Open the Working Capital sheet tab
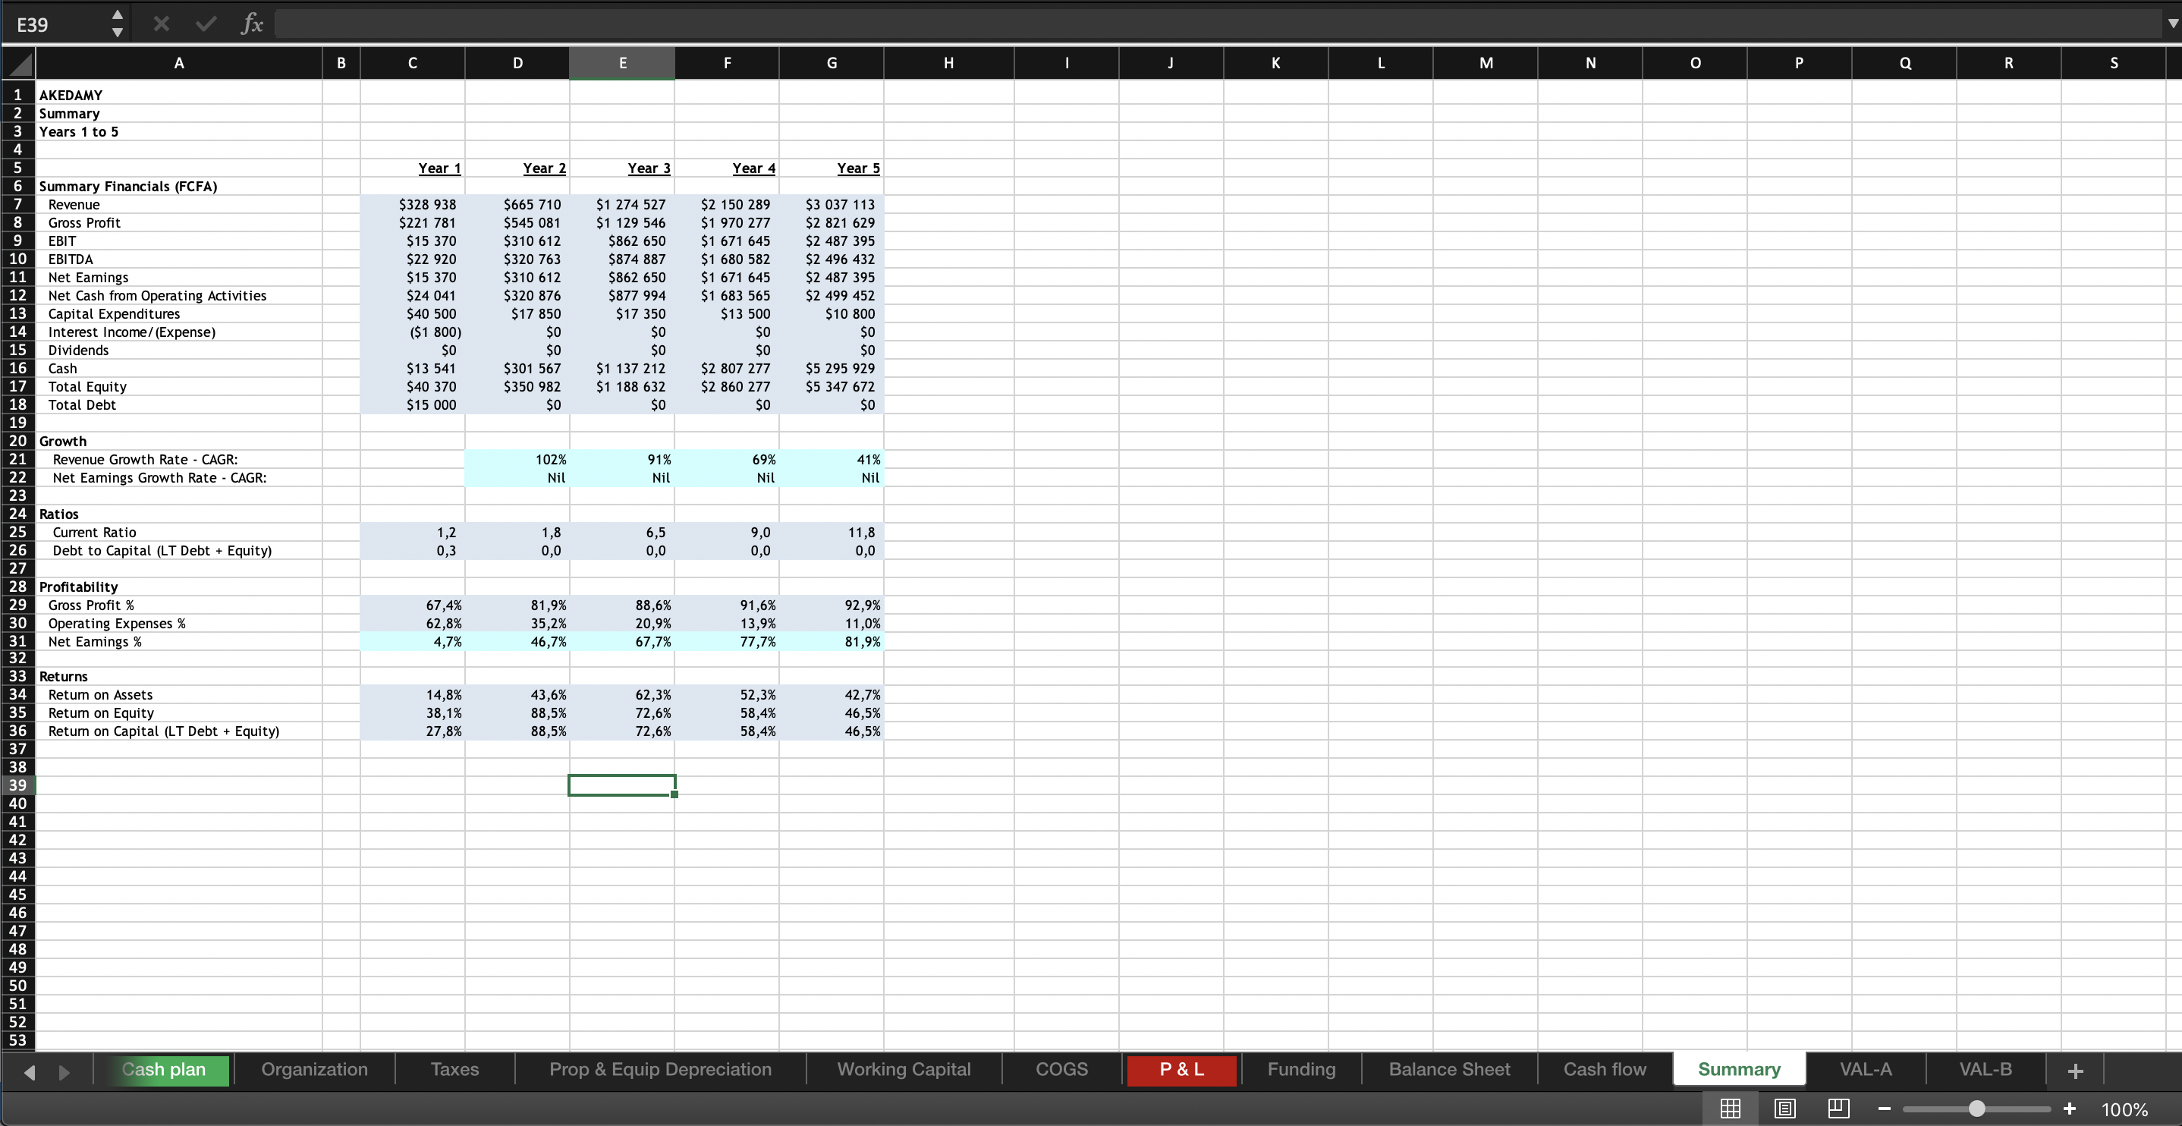Image resolution: width=2182 pixels, height=1126 pixels. click(904, 1069)
